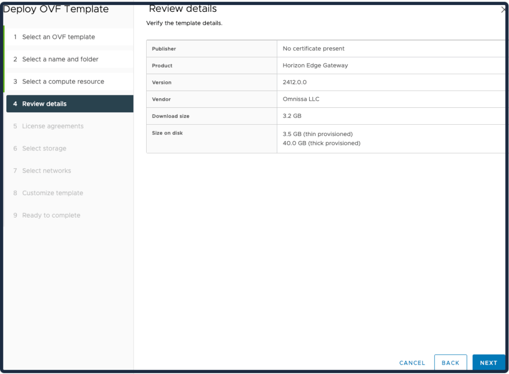
Task: Proceed with the NEXT button
Action: 489,363
